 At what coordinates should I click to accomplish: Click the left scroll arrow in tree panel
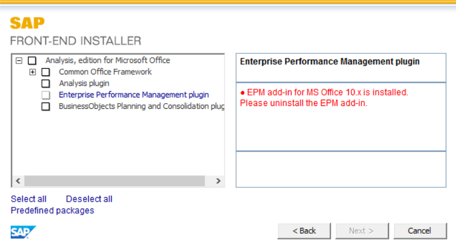point(18,181)
